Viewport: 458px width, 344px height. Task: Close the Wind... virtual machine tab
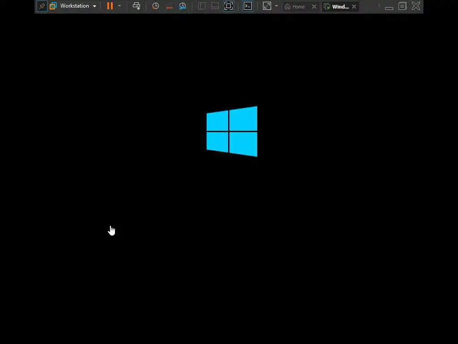click(x=354, y=6)
